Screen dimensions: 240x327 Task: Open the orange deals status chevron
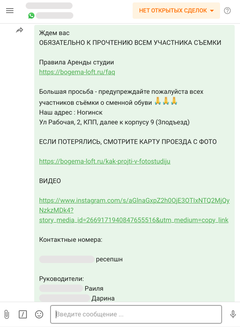pyautogui.click(x=211, y=10)
